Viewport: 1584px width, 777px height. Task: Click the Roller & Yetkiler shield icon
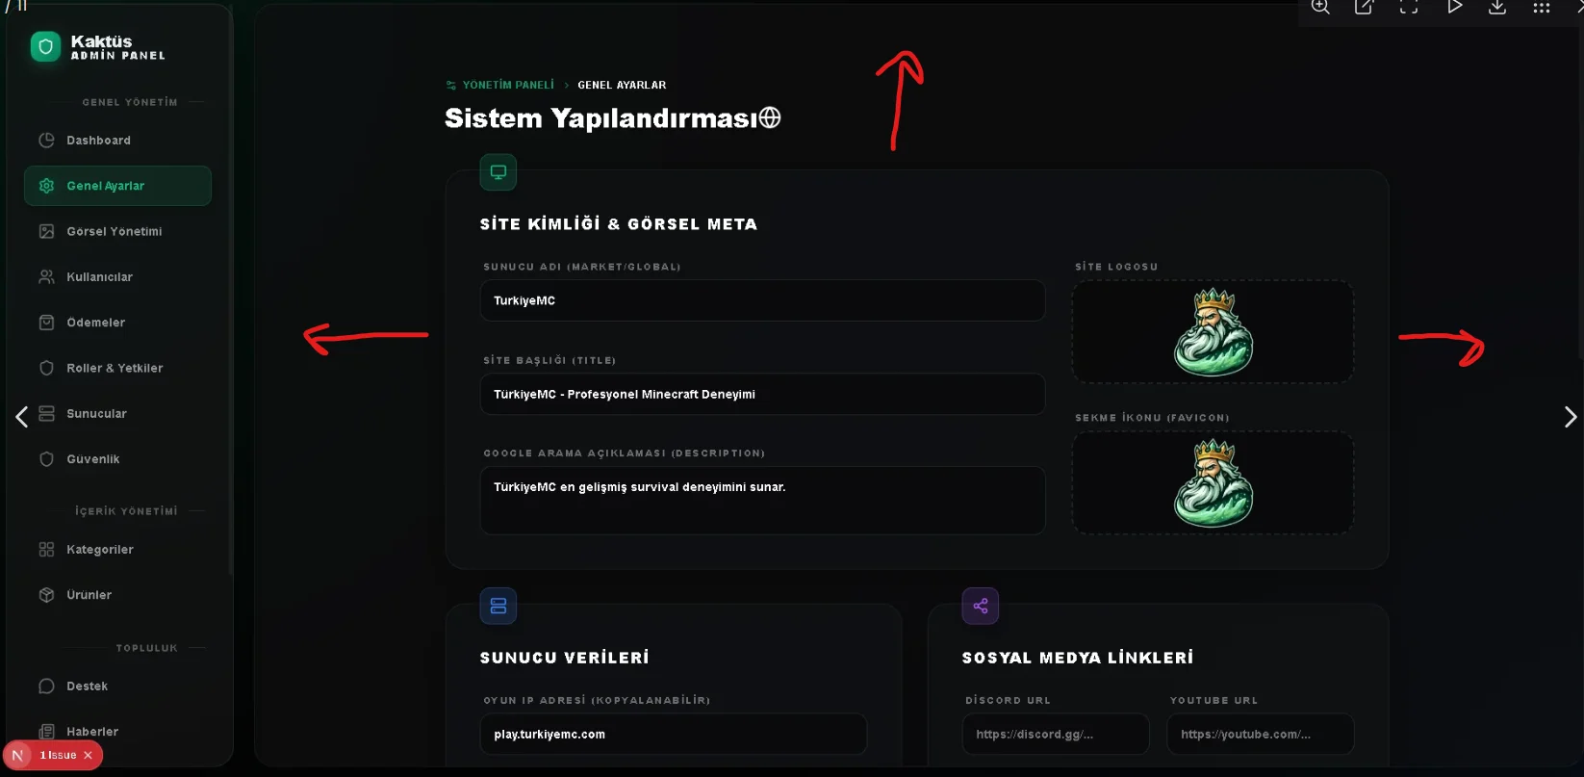point(46,368)
